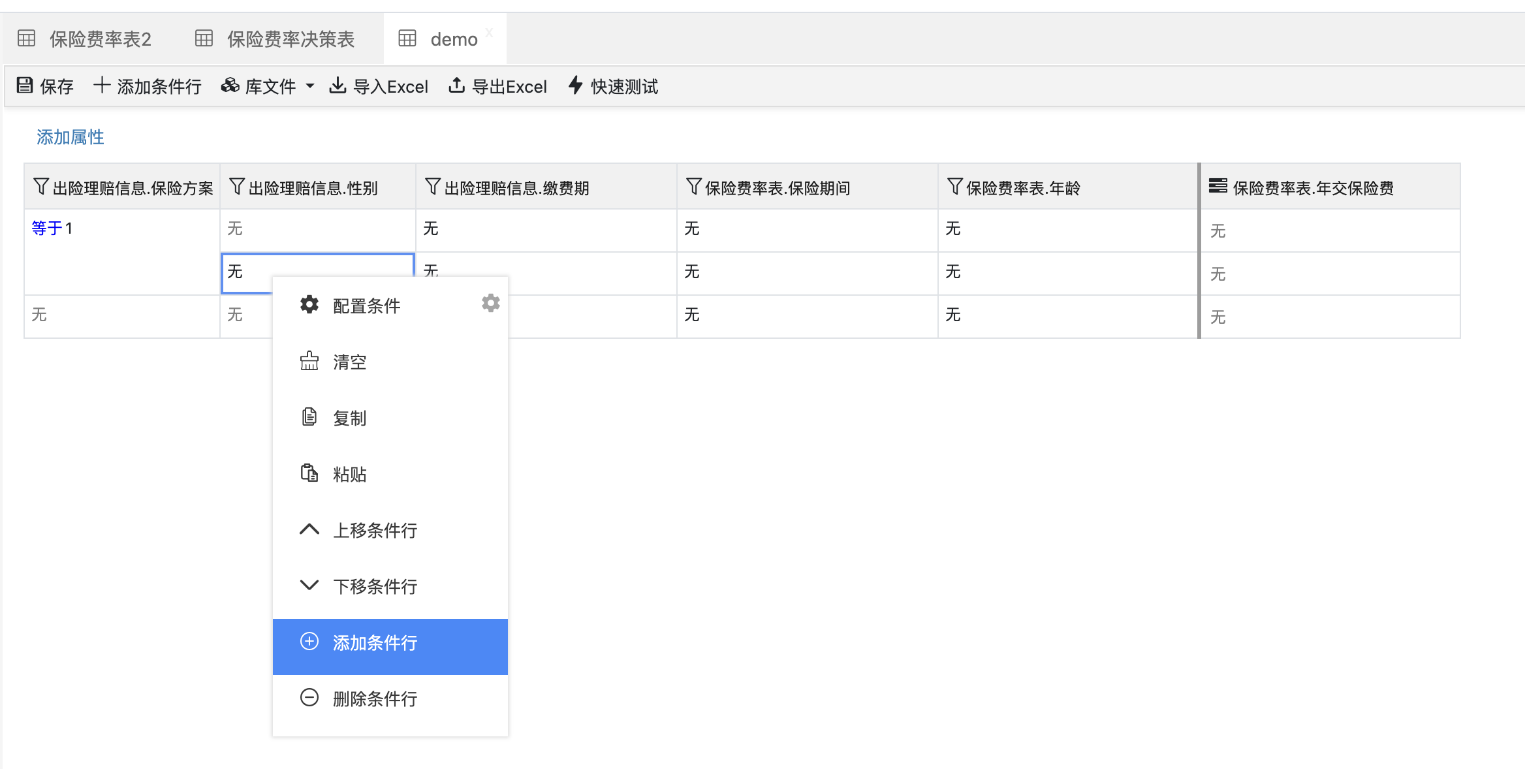Viewport: 1525px width, 769px height.
Task: Click the action icon beside 年交保险费 header
Action: tap(1218, 187)
